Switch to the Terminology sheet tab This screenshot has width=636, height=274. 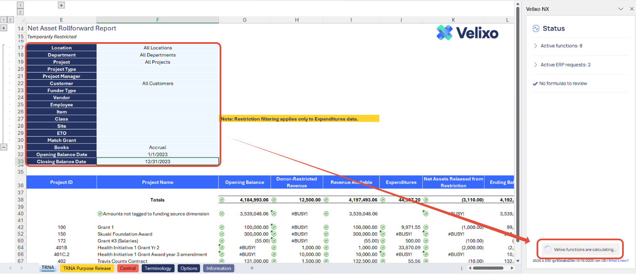pyautogui.click(x=158, y=268)
